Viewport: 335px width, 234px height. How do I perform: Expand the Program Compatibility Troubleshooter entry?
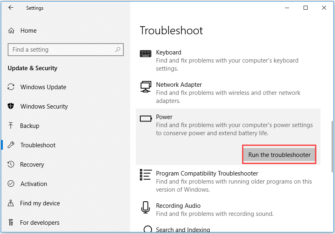[x=228, y=181]
